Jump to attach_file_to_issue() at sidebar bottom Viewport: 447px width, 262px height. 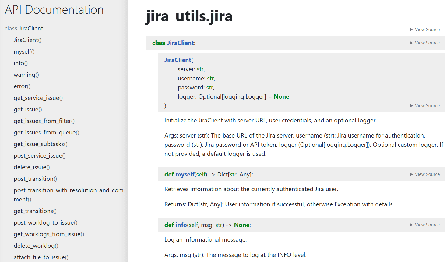(41, 257)
